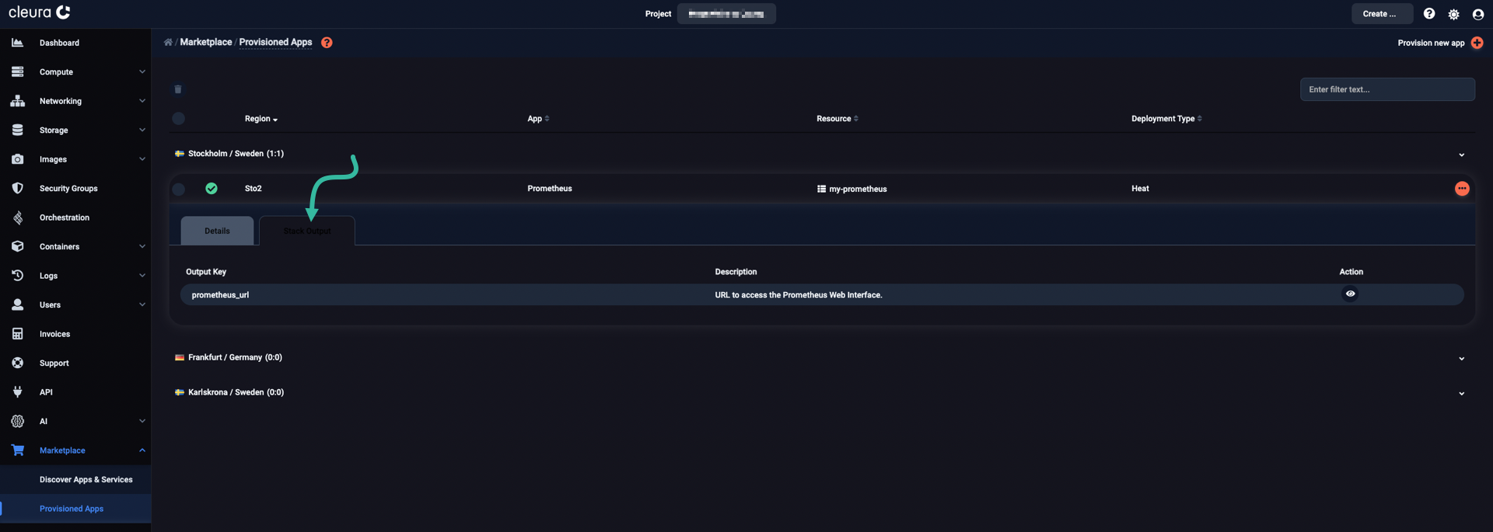
Task: Click the Storage database icon
Action: (x=17, y=130)
